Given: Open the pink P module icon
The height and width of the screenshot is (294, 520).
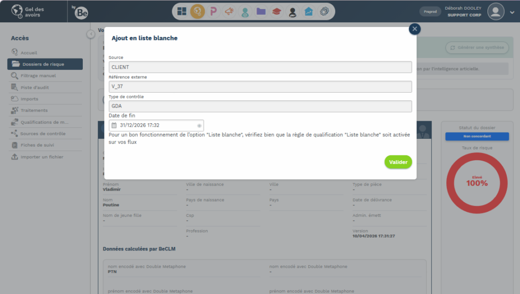Looking at the screenshot, I should [213, 11].
